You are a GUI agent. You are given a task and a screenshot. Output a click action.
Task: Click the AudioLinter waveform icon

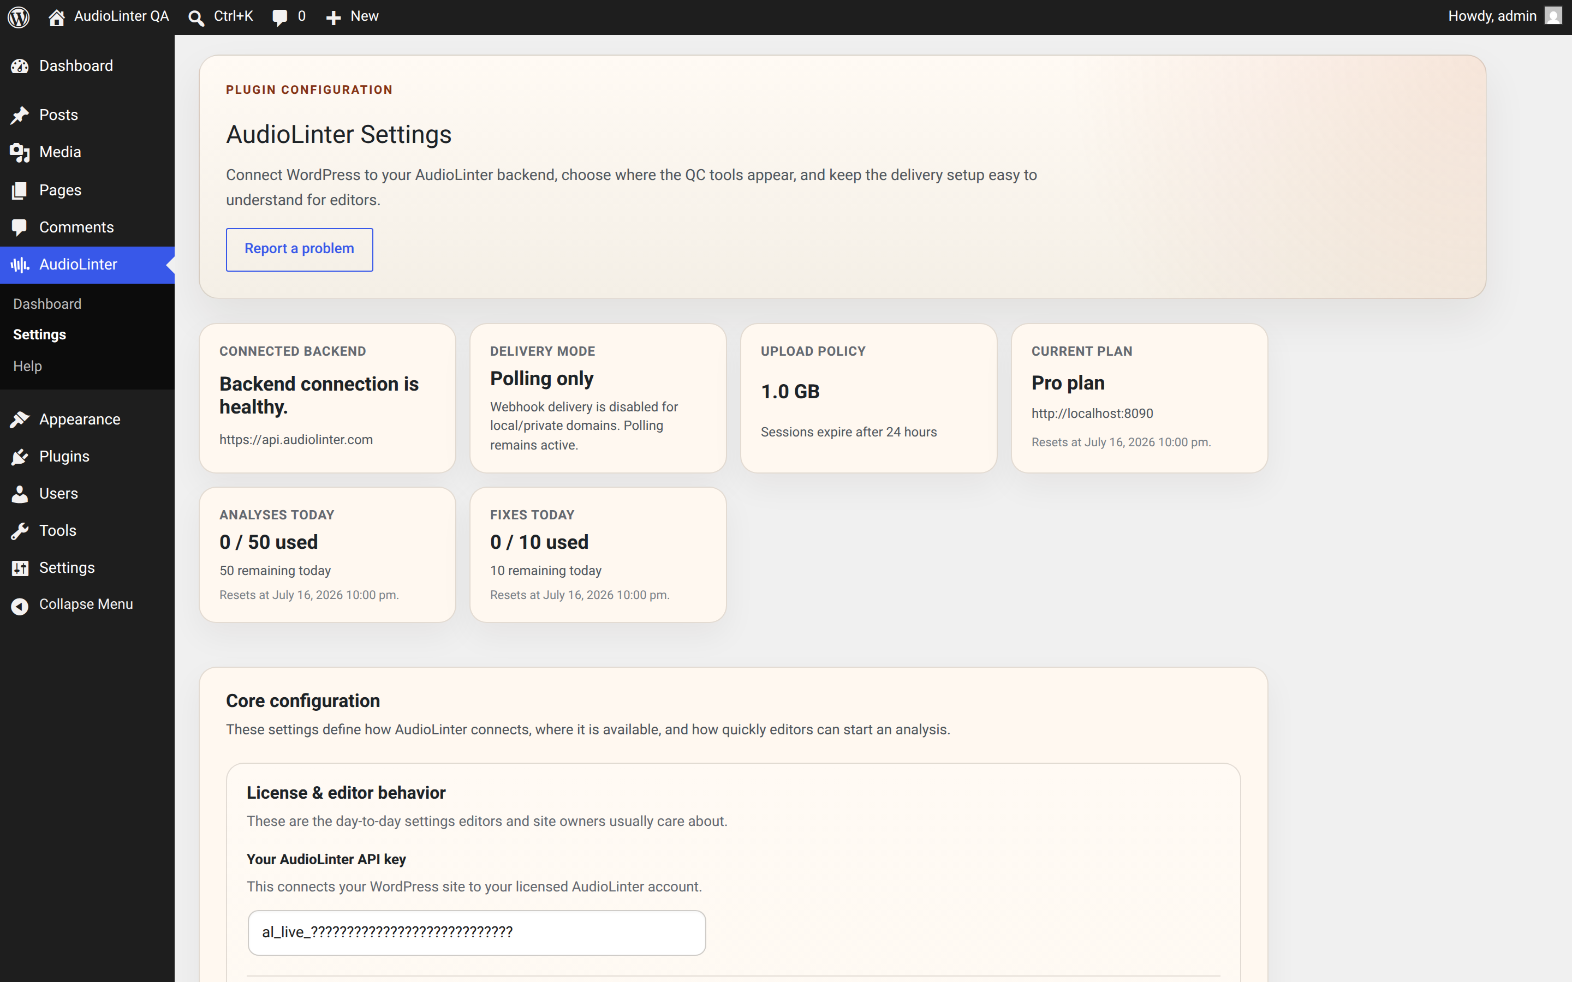pos(20,265)
